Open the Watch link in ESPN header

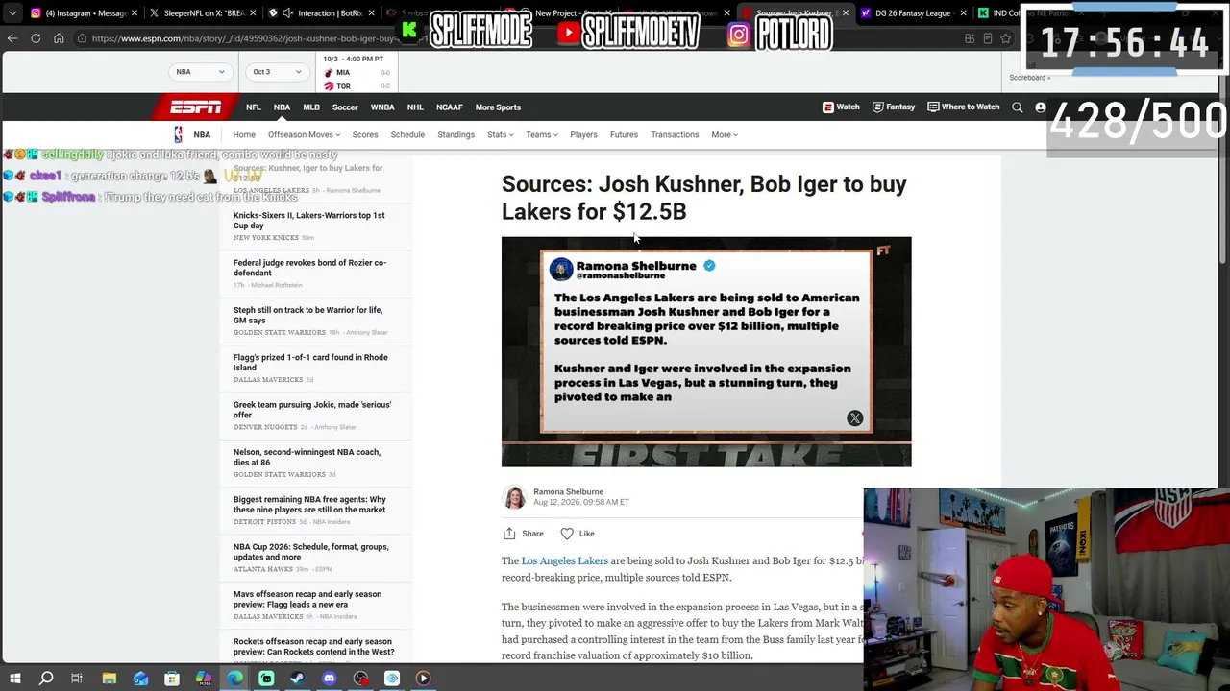tap(841, 107)
